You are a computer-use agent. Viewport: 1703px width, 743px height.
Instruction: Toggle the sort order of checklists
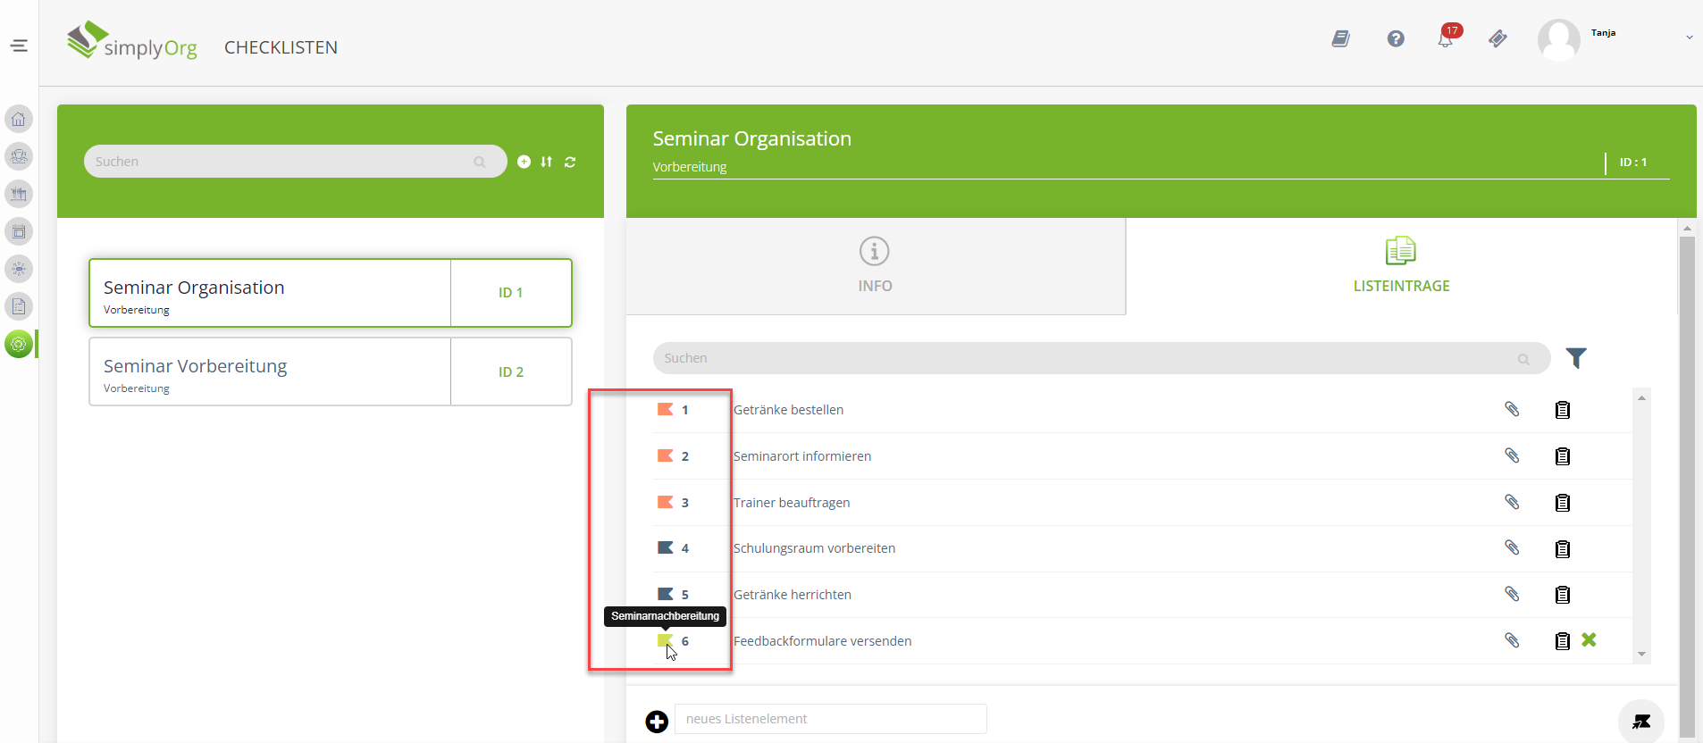(547, 162)
